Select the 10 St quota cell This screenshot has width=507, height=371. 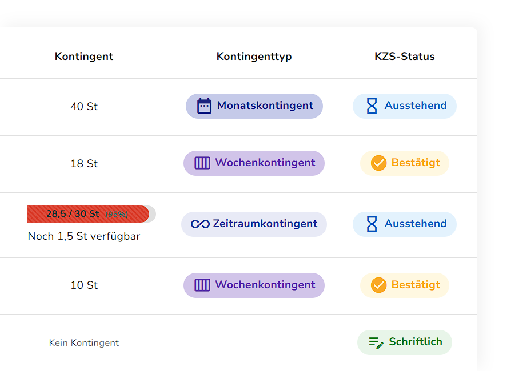click(84, 285)
